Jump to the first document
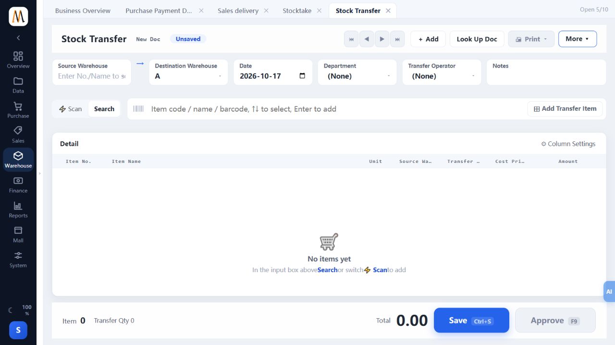 tap(351, 39)
